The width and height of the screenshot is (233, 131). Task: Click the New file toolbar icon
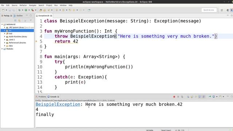[3, 10]
